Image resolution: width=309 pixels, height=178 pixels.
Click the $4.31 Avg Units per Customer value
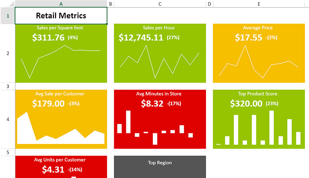pos(53,169)
